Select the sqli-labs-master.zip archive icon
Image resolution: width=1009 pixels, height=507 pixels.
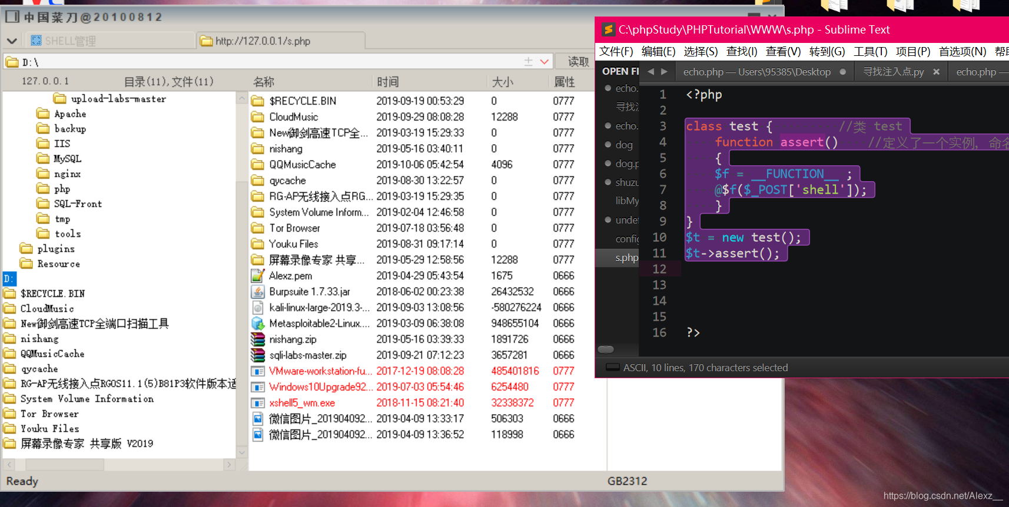coord(257,355)
